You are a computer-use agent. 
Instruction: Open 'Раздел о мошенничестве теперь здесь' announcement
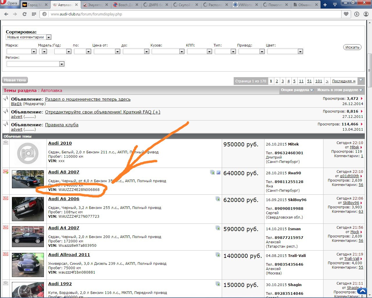[x=88, y=99]
